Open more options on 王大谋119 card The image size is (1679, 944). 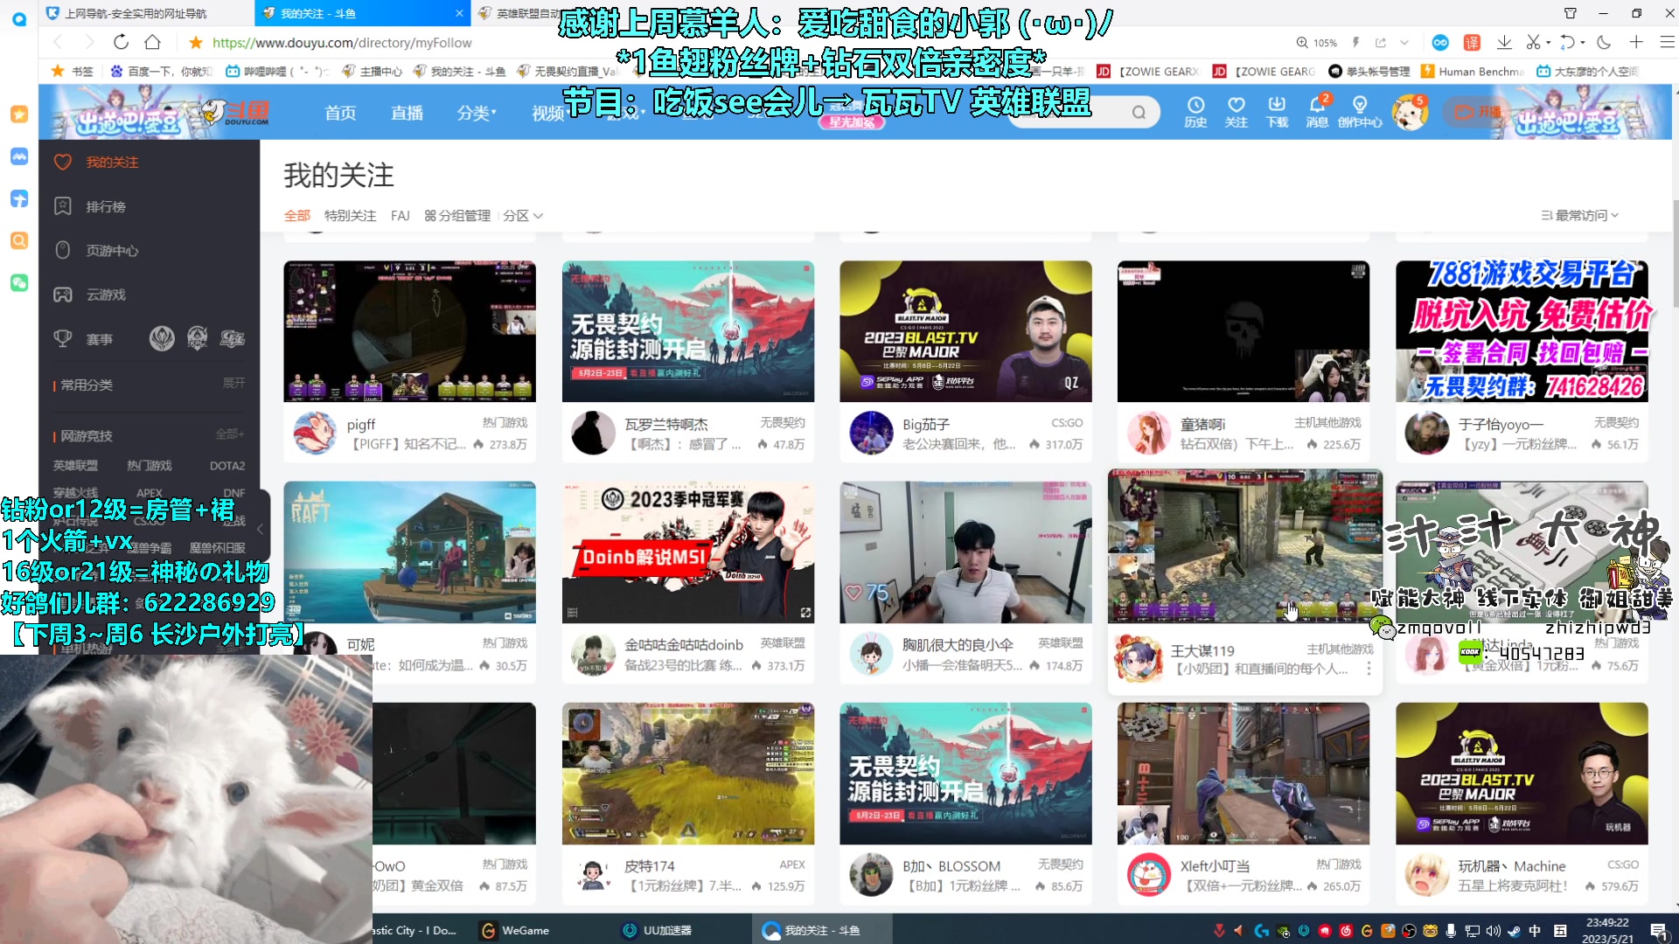1369,669
